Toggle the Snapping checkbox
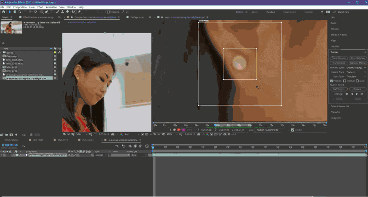 (108, 12)
